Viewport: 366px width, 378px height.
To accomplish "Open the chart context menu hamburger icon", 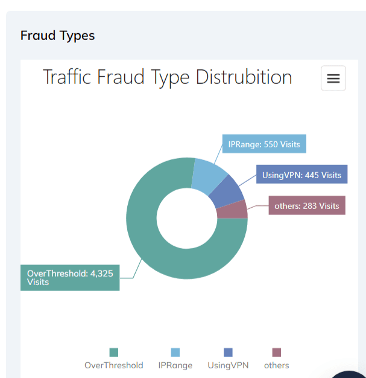I will coord(333,78).
